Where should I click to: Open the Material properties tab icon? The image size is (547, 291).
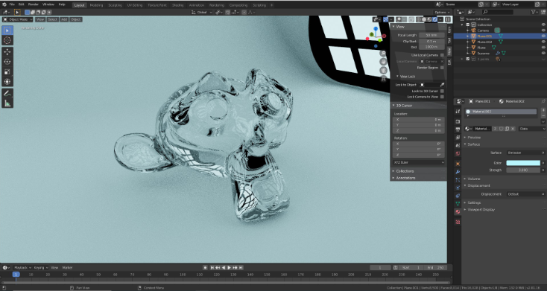point(458,211)
